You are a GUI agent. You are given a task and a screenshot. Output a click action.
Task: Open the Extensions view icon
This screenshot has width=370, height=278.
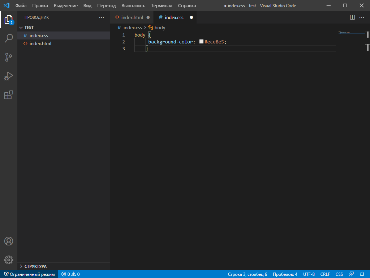point(9,95)
